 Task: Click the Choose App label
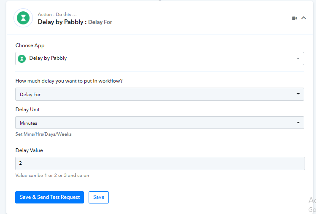tap(30, 45)
